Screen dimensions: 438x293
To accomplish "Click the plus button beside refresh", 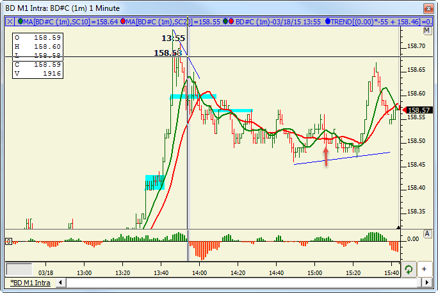I will coord(425,269).
